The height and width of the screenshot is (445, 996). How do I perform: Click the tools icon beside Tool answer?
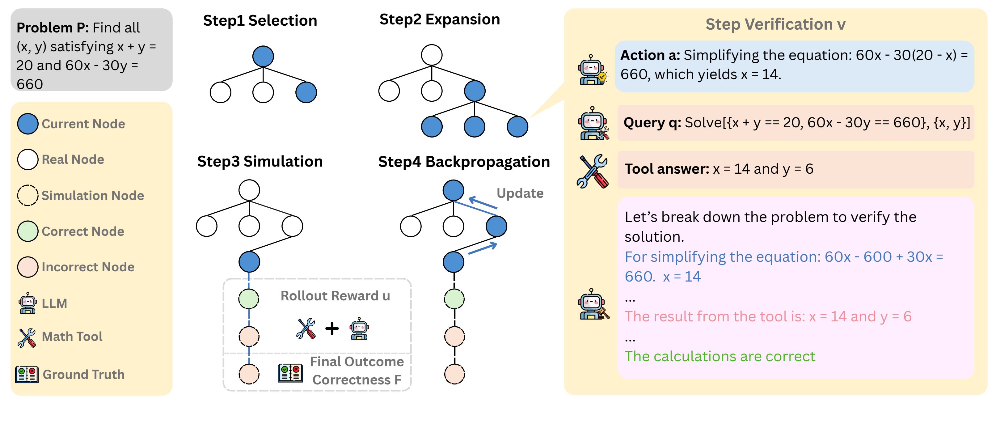pyautogui.click(x=592, y=171)
